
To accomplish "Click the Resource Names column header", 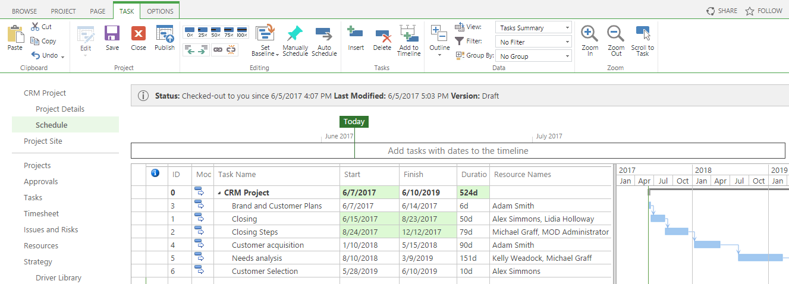I will (523, 175).
